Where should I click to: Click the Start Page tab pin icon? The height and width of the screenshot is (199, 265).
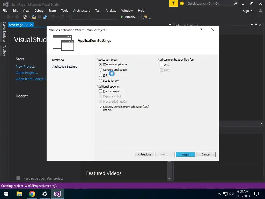click(x=27, y=25)
